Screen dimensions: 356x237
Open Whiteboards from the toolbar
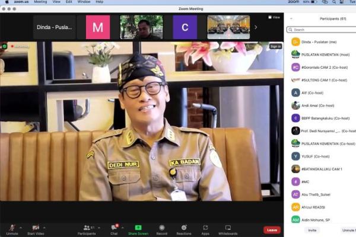(x=228, y=228)
